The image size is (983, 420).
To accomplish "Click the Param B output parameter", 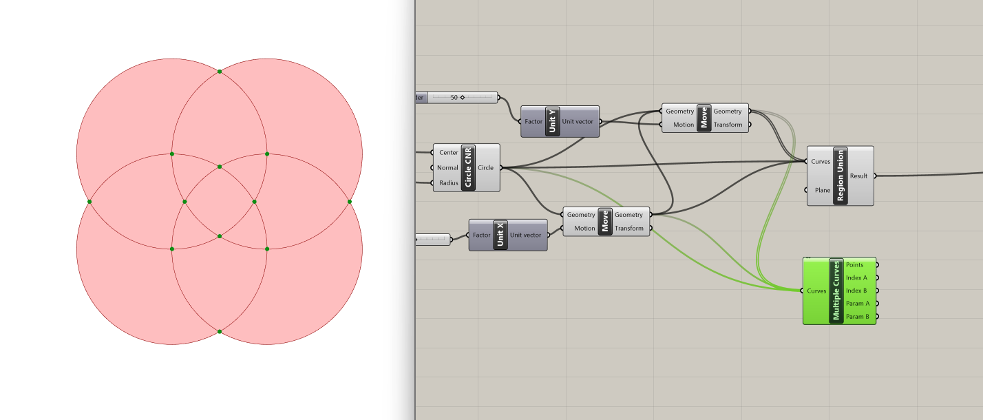I will [x=857, y=317].
